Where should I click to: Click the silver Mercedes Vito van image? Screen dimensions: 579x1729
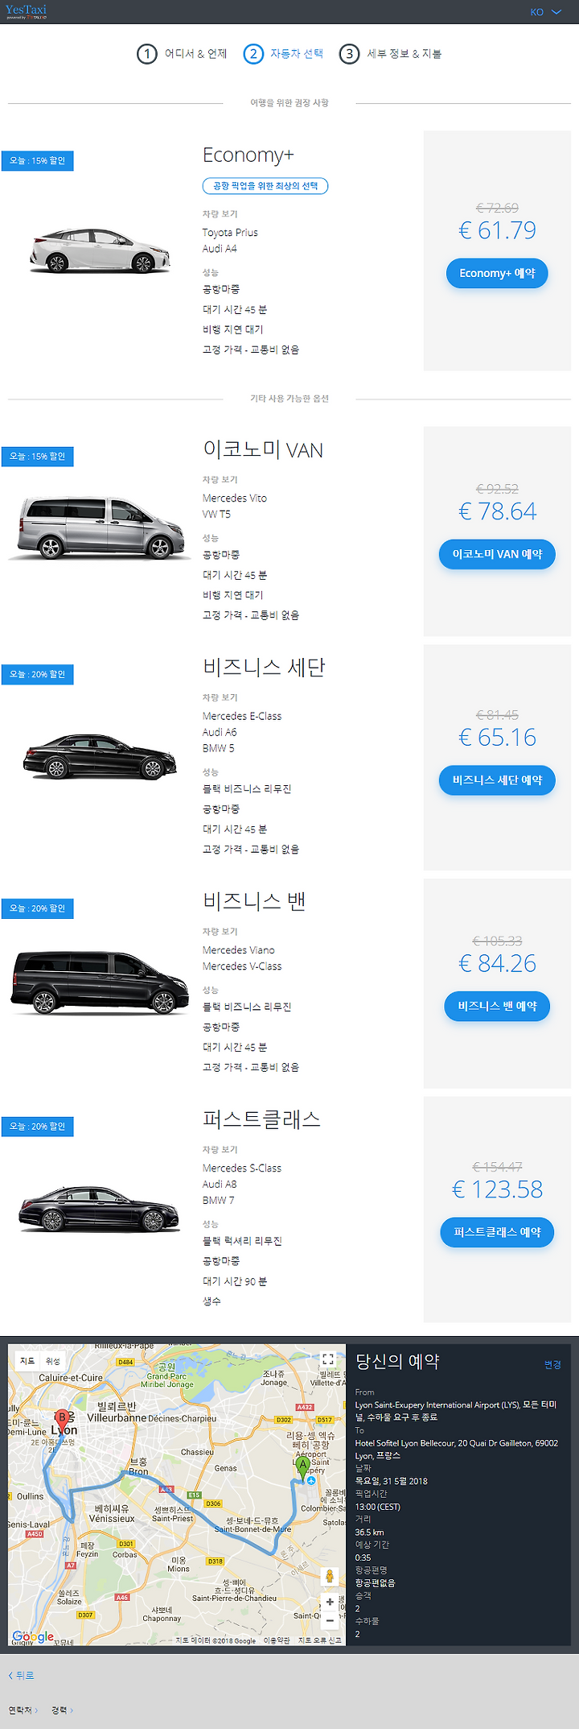101,527
